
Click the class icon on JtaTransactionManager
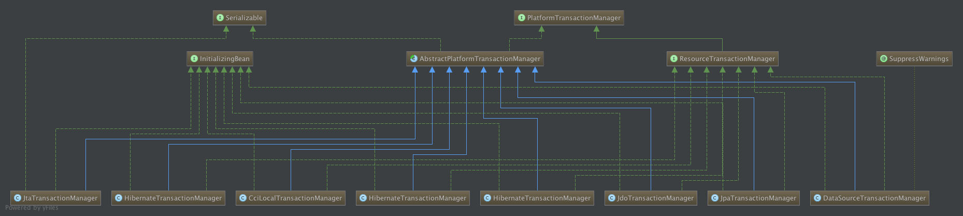pyautogui.click(x=18, y=198)
